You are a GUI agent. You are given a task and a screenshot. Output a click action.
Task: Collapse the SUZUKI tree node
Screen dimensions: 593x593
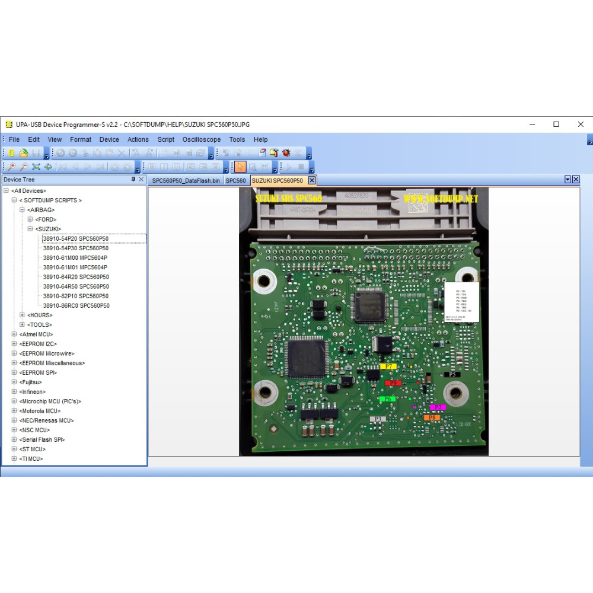coord(30,229)
